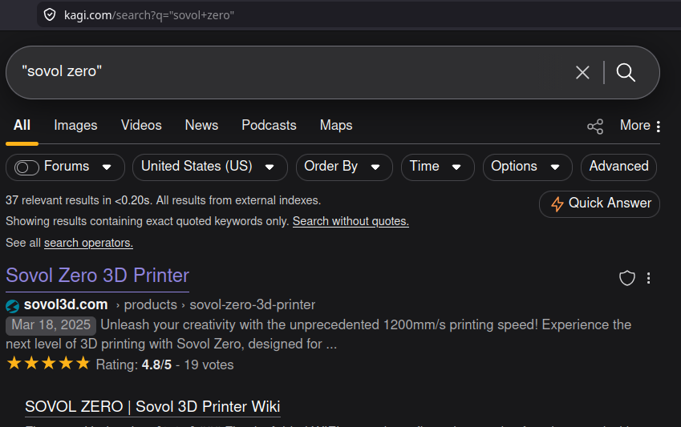
Task: Click Search without quotes link
Action: coord(351,221)
